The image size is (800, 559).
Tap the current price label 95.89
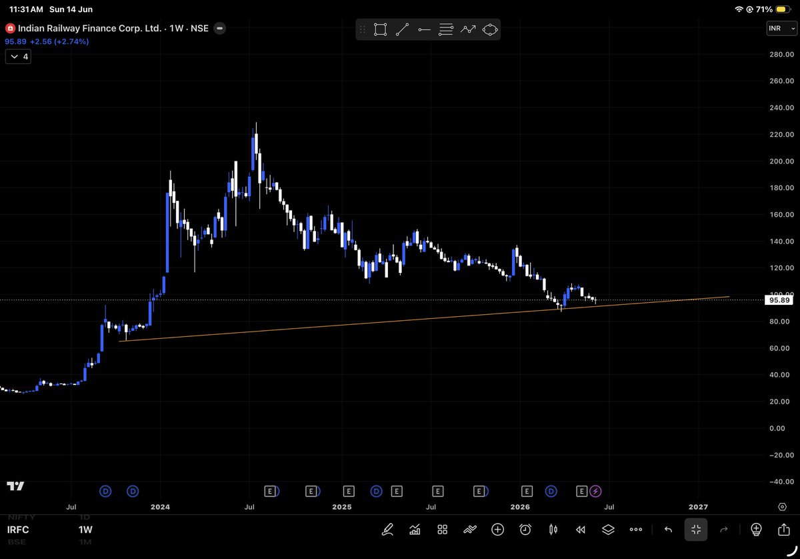pyautogui.click(x=780, y=300)
